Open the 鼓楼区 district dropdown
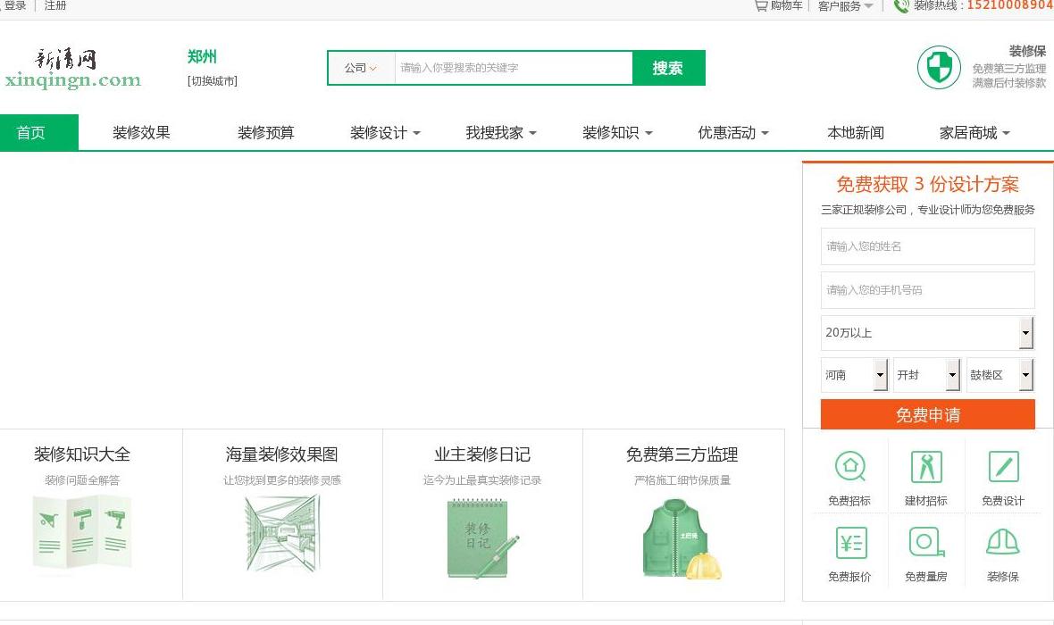Image resolution: width=1054 pixels, height=625 pixels. tap(1000, 375)
